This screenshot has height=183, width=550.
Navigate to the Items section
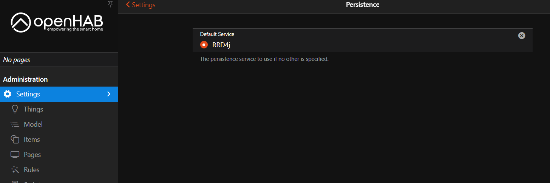coord(32,140)
